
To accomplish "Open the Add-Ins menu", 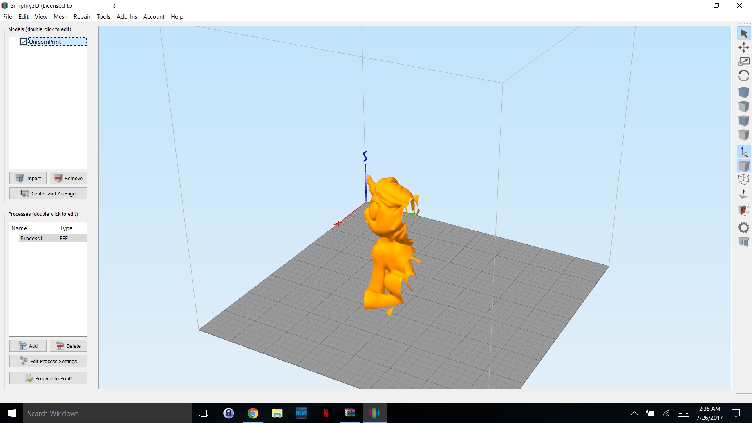I will (x=127, y=16).
